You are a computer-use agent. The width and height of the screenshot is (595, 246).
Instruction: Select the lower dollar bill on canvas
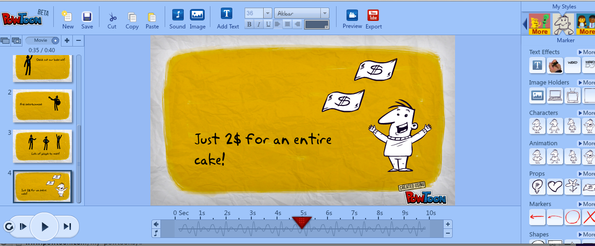343,101
